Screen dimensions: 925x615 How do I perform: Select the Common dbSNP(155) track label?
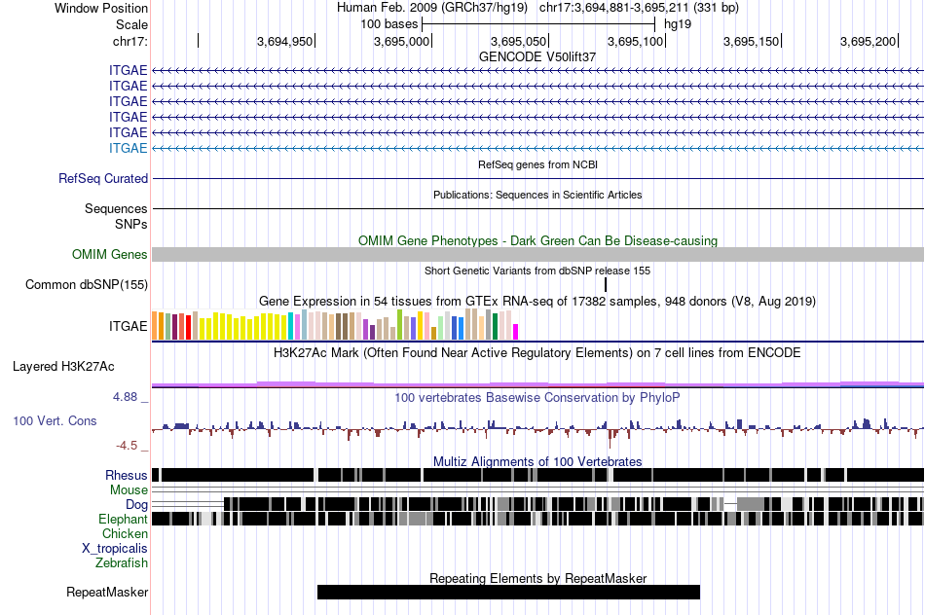(87, 284)
